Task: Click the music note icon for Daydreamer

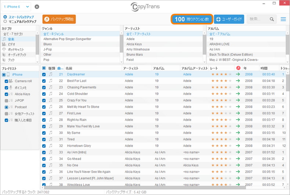Action: (x=51, y=74)
